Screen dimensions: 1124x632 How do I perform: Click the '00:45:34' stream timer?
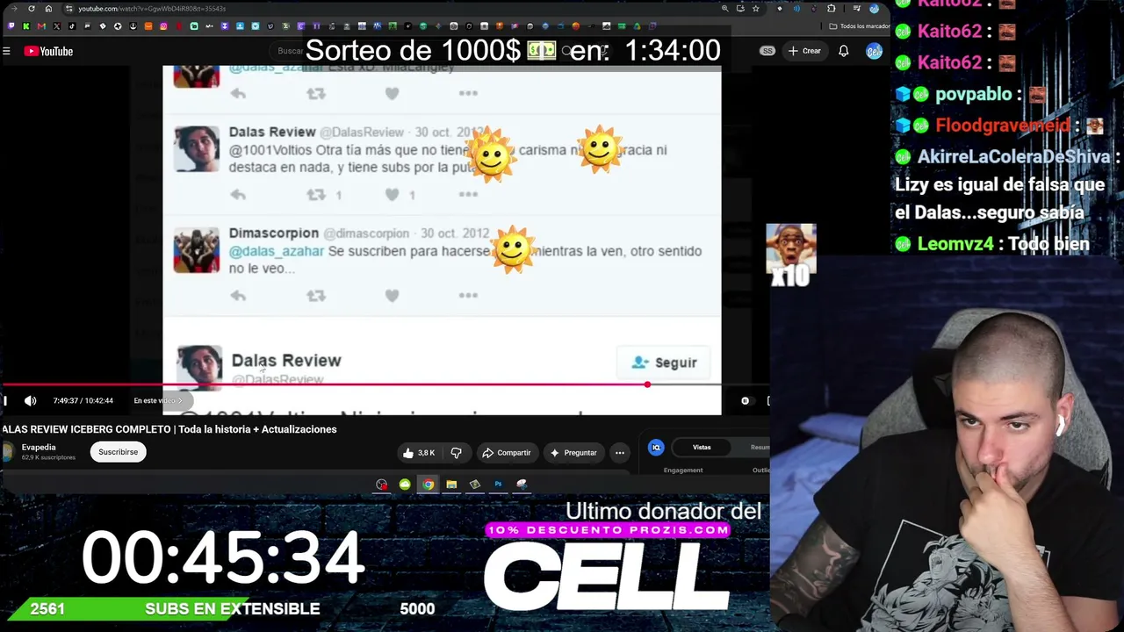pyautogui.click(x=223, y=557)
